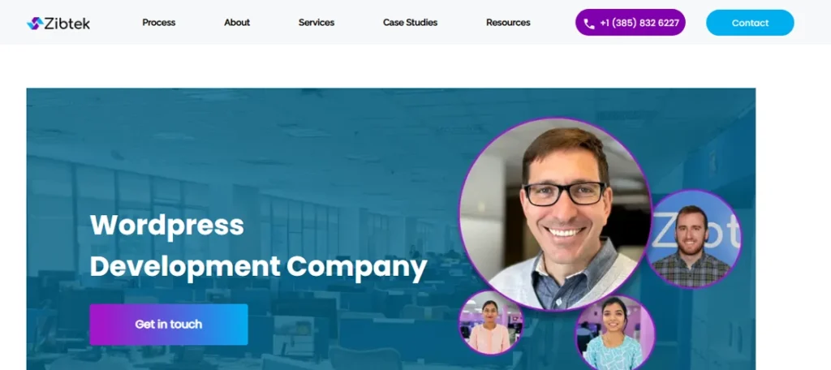Click the phone handset icon

[x=589, y=24]
